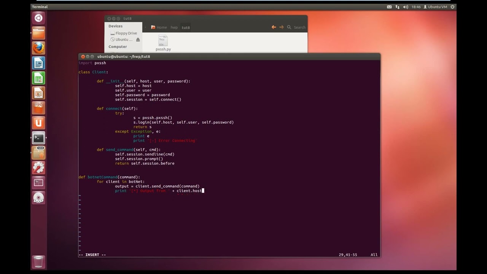Open the network indicator in top panel
The width and height of the screenshot is (487, 274).
click(398, 7)
